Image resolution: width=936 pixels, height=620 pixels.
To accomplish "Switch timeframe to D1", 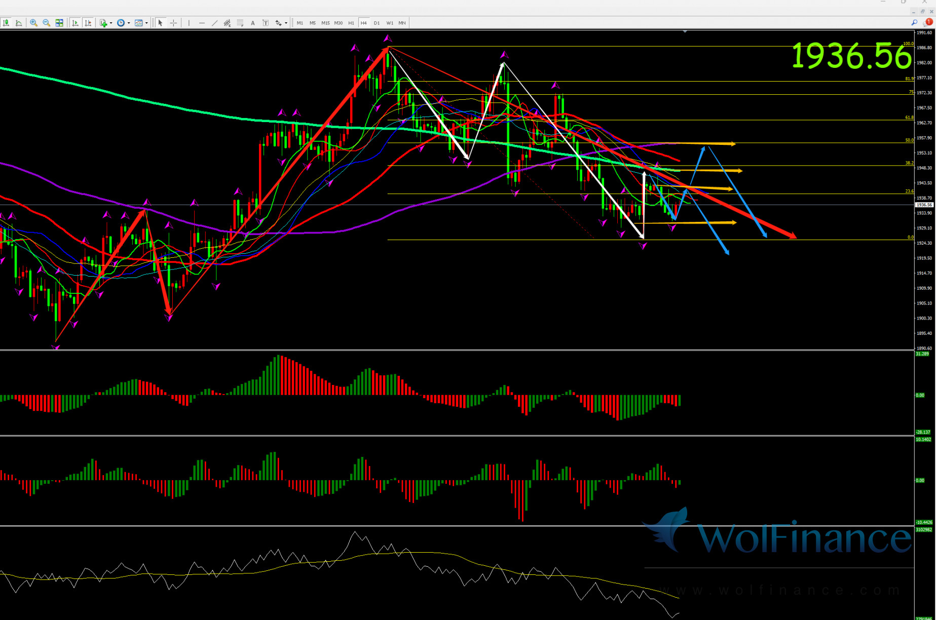I will click(377, 23).
